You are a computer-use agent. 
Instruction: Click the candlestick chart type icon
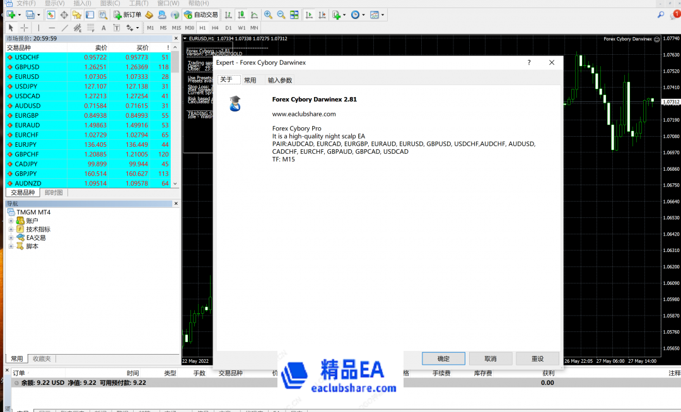point(240,14)
